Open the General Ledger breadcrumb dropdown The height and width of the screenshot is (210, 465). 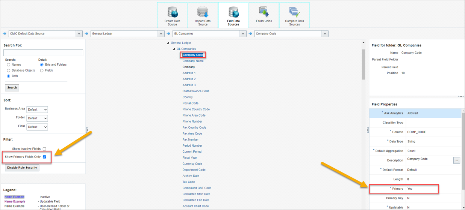tap(161, 34)
